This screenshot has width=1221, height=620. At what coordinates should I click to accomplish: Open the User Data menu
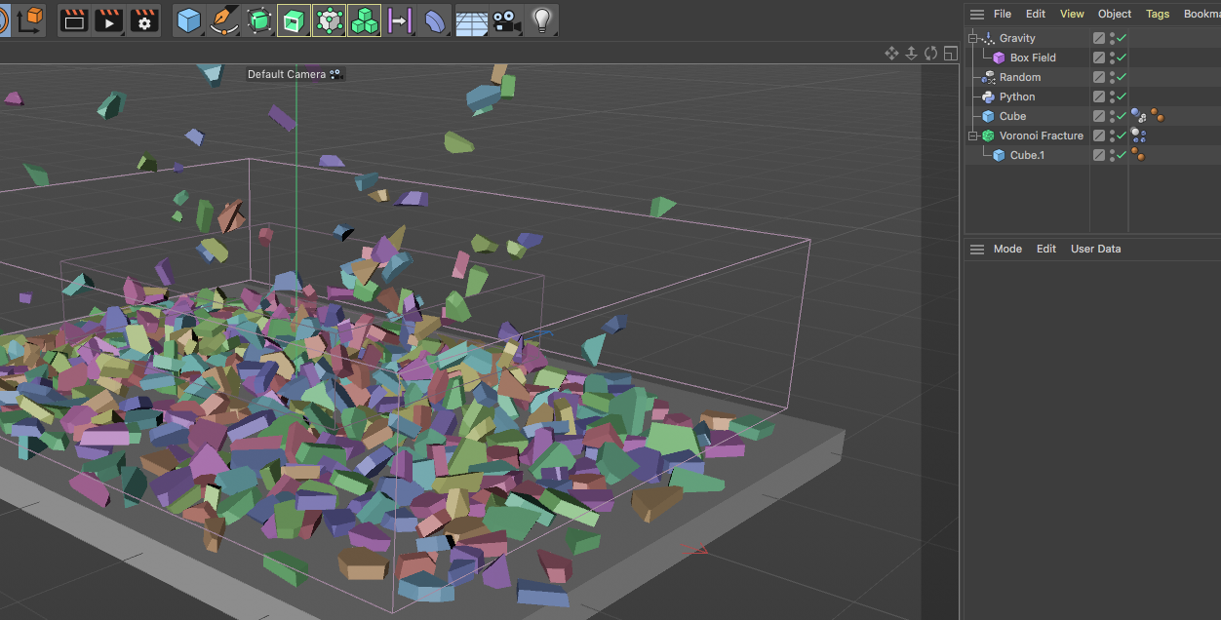tap(1096, 249)
